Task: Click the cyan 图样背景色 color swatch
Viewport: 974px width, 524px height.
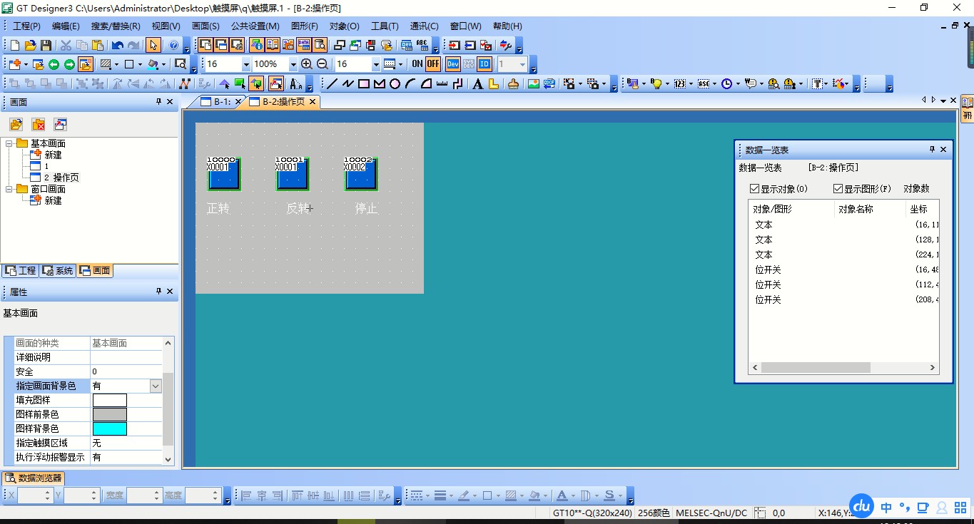Action: click(x=109, y=428)
